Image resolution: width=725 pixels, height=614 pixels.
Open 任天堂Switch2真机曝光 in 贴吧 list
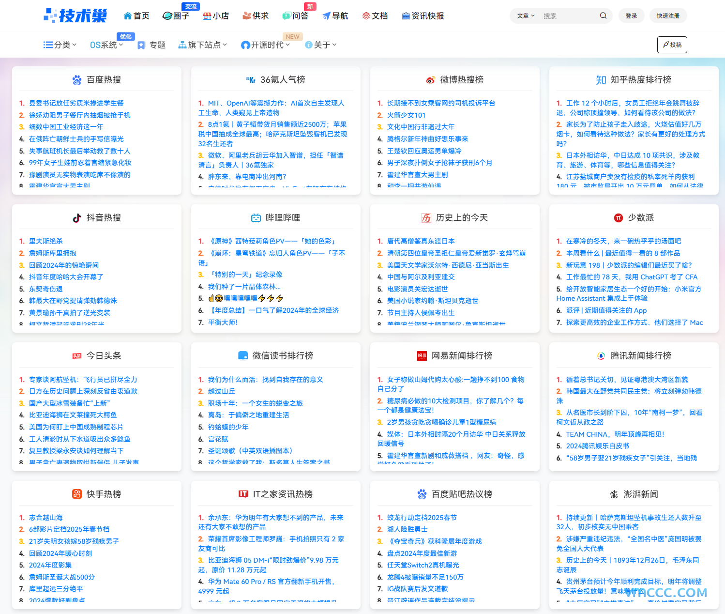(x=423, y=565)
